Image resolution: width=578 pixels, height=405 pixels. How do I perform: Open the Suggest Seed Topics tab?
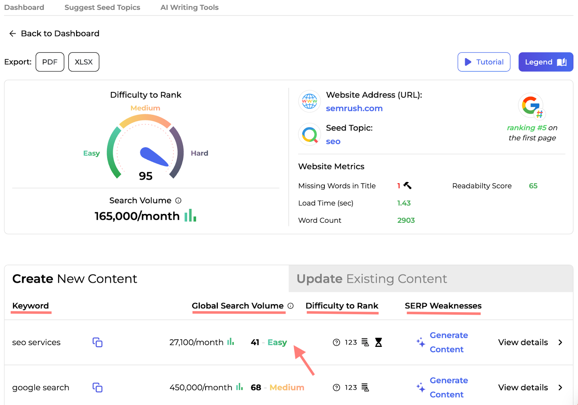[x=102, y=7]
